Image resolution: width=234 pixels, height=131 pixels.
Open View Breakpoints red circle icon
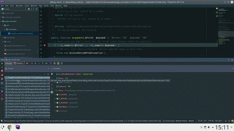[x=2, y=75]
